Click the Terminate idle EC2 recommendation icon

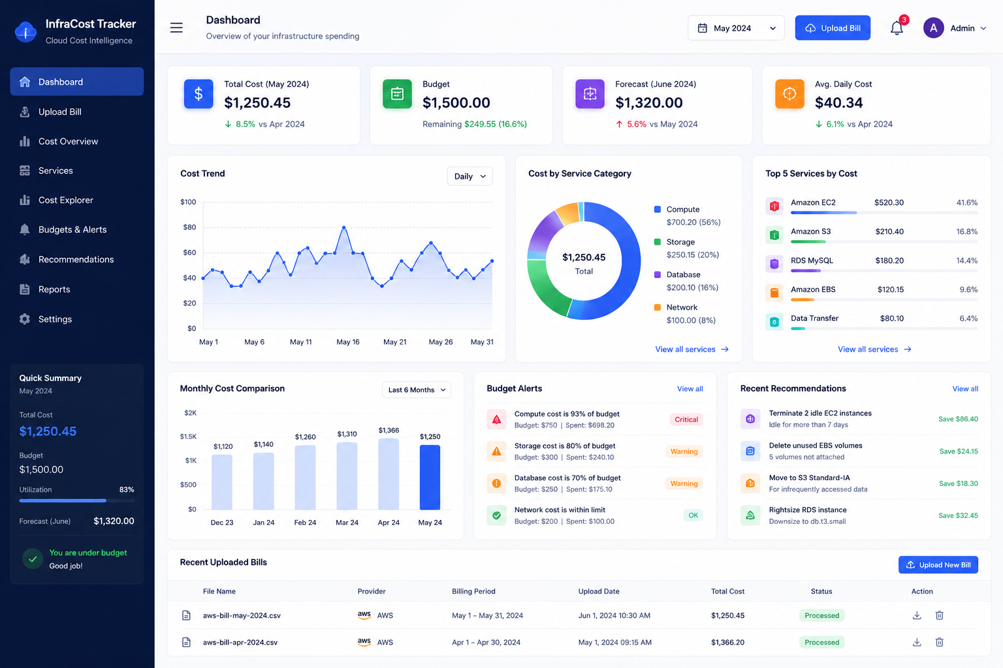(750, 419)
